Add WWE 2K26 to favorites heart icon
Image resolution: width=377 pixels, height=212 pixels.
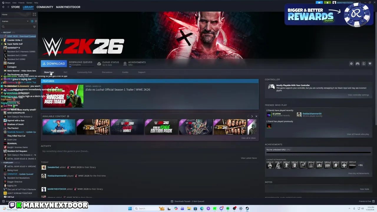370,64
